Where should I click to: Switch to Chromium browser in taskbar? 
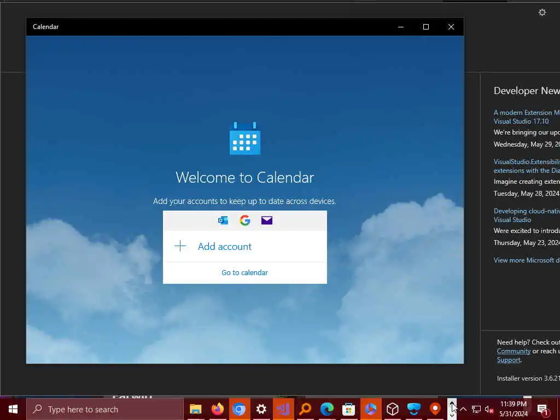tap(239, 409)
